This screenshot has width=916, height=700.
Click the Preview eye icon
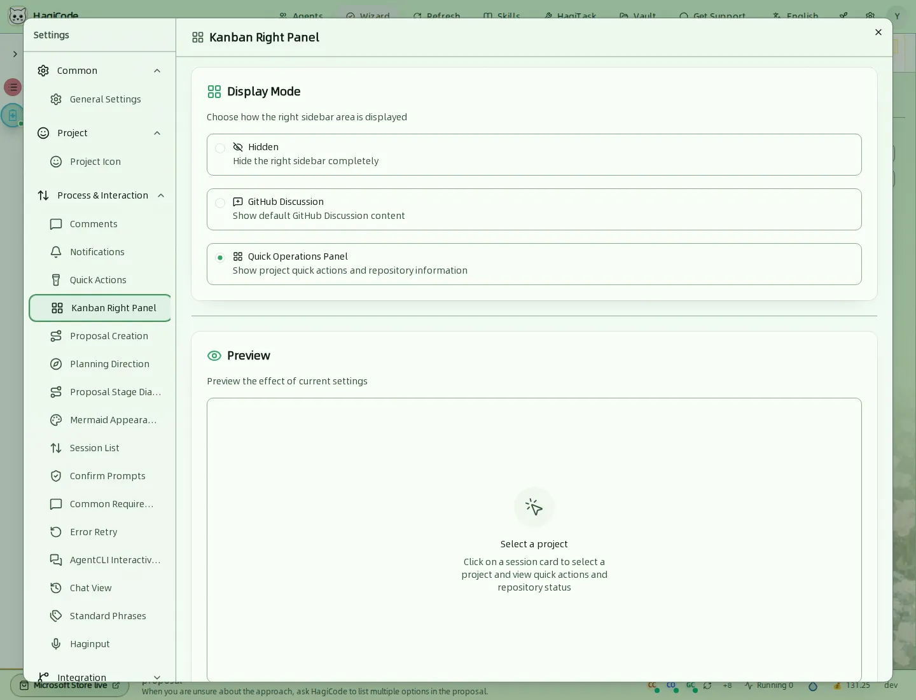tap(214, 356)
